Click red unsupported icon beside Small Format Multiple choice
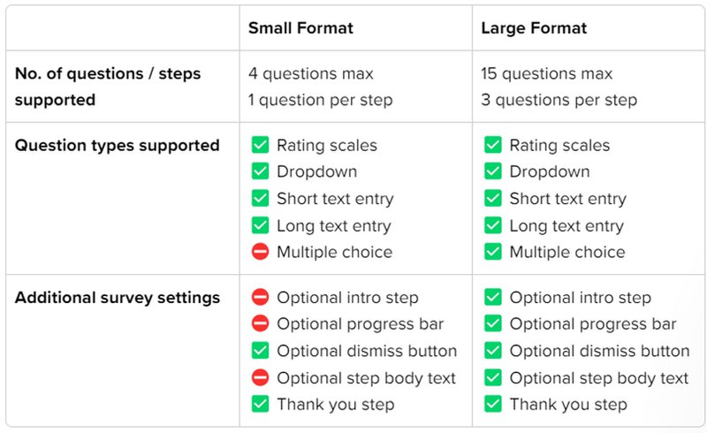 [260, 252]
